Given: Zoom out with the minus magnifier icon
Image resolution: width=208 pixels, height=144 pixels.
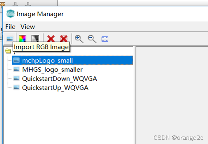Looking at the screenshot, I should click(92, 39).
